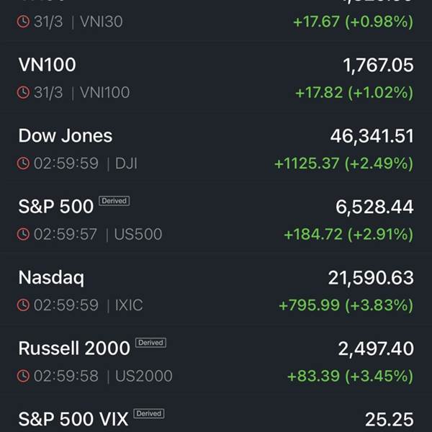Tap the VN100 change +17.82 (+1.02%)
The width and height of the screenshot is (432, 432).
tap(354, 93)
